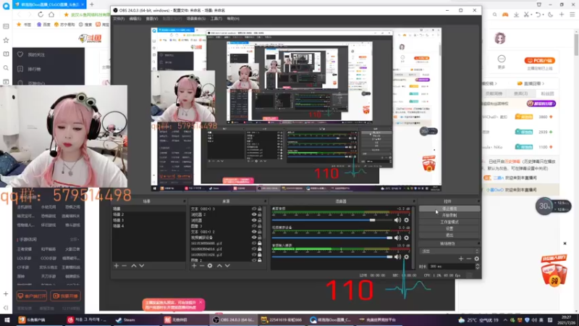Open desktop audio settings gear
The image size is (579, 326).
point(407,220)
